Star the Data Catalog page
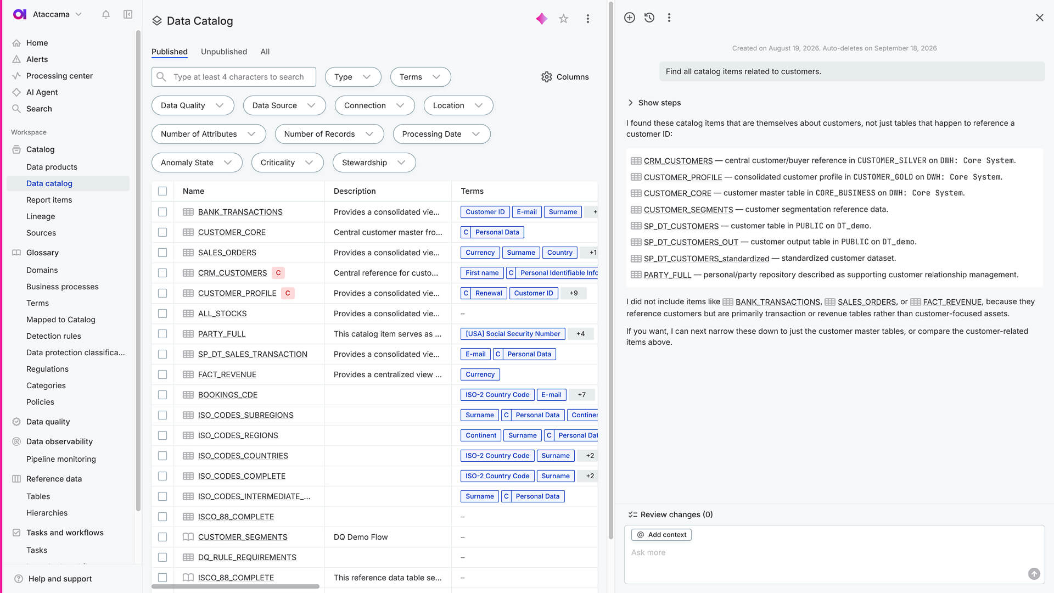This screenshot has width=1054, height=593. pyautogui.click(x=564, y=19)
